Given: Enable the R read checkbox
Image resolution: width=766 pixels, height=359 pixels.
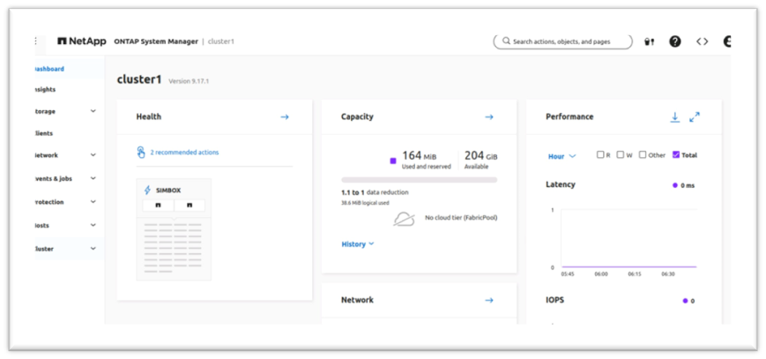Looking at the screenshot, I should pyautogui.click(x=600, y=154).
